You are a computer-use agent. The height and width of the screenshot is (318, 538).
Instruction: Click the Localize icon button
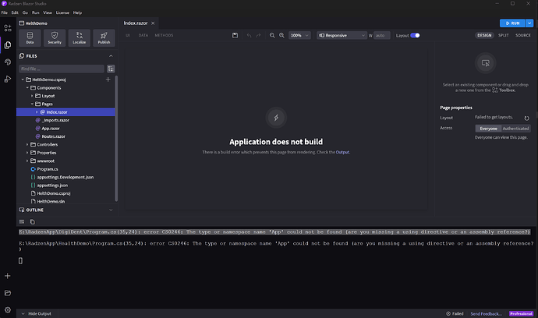[80, 38]
